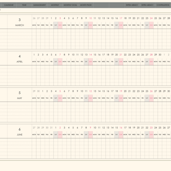Click the month number 6 beside JUNE
Screen dimensions: 171x171
[20, 129]
